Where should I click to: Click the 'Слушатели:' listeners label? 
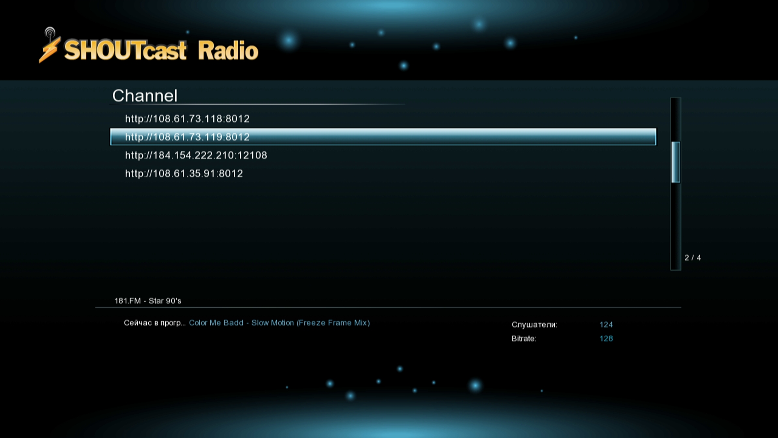(x=534, y=325)
